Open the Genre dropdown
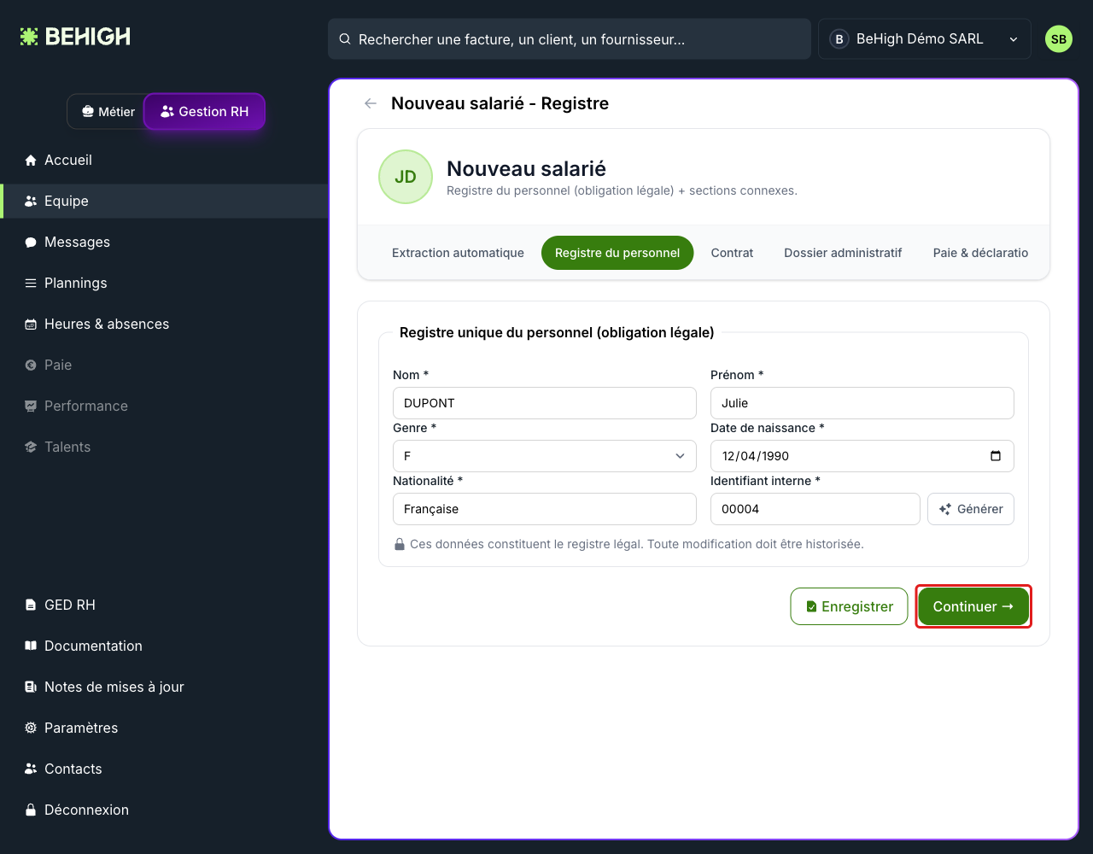 point(545,456)
